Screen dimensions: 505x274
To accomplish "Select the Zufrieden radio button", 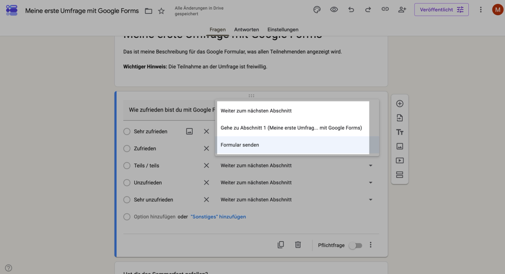I will [127, 149].
